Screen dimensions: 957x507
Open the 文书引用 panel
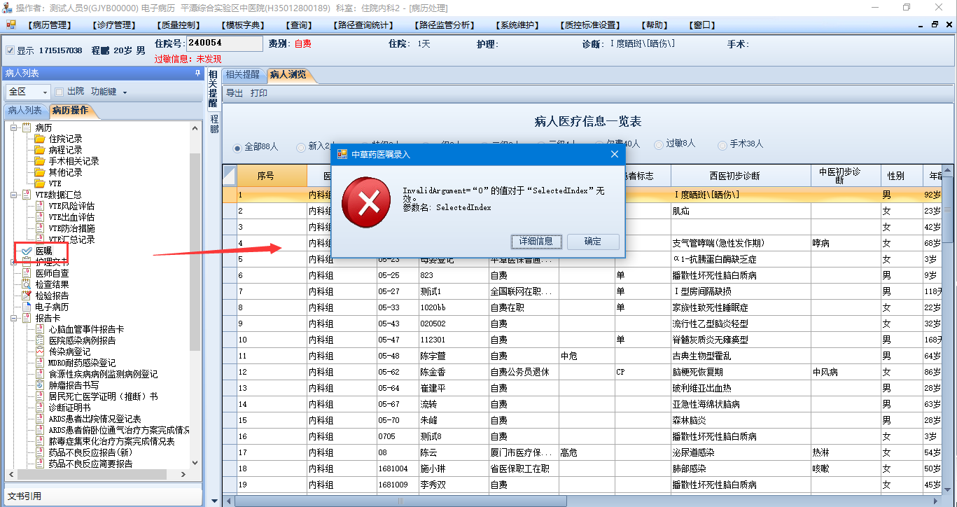pyautogui.click(x=103, y=496)
